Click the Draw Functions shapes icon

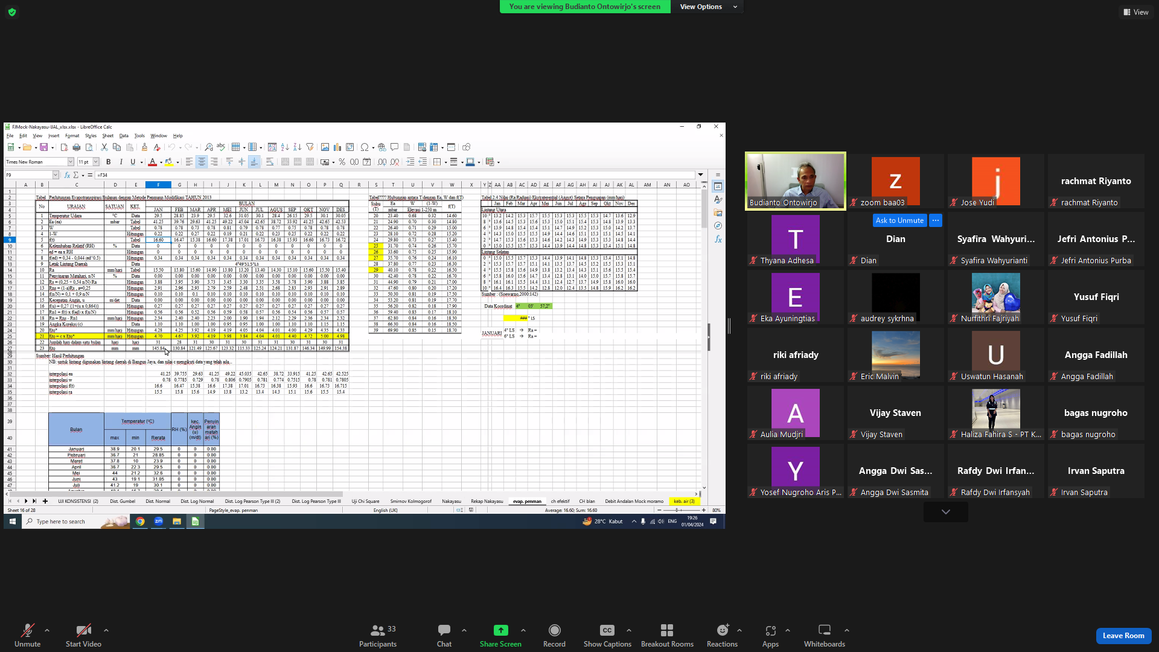coord(466,147)
